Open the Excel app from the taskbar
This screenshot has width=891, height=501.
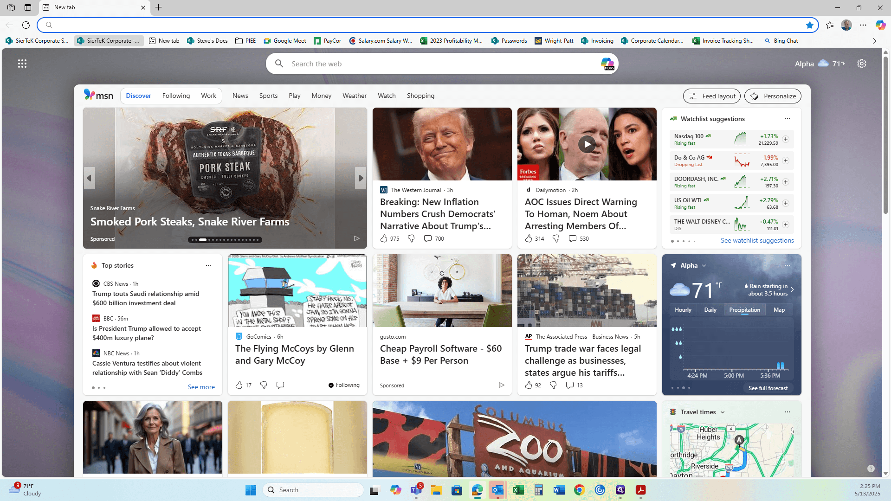pyautogui.click(x=518, y=490)
